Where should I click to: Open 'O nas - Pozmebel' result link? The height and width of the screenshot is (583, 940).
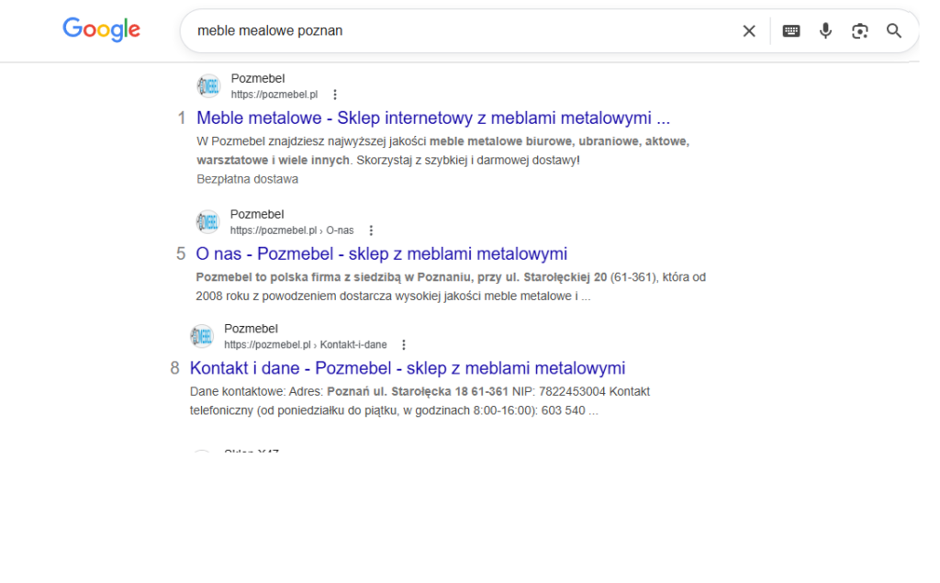click(x=381, y=253)
